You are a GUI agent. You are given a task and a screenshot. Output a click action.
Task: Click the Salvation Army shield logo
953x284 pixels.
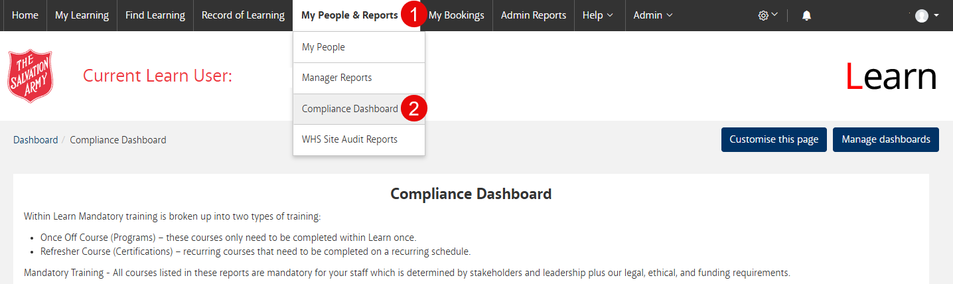30,76
